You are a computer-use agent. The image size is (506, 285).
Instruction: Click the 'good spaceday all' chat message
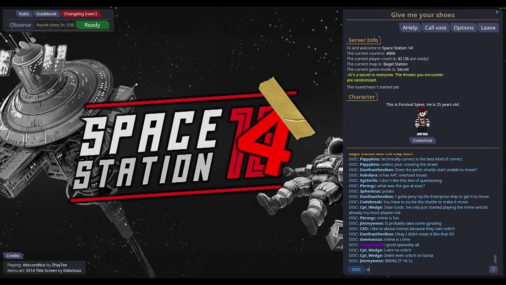point(384,245)
